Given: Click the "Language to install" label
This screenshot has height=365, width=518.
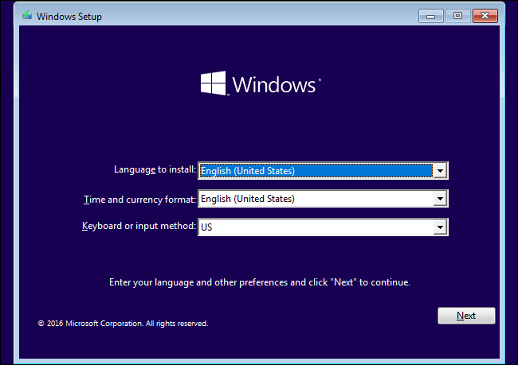Looking at the screenshot, I should click(155, 169).
